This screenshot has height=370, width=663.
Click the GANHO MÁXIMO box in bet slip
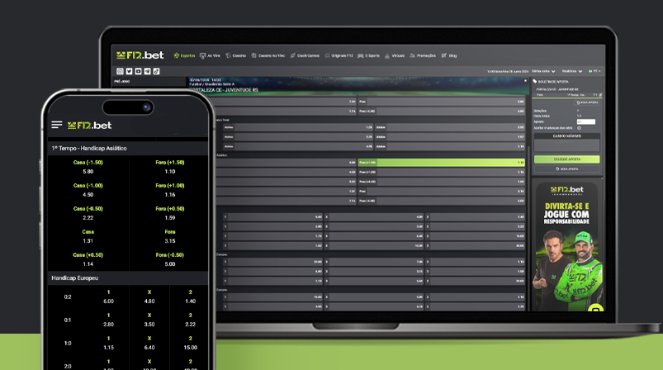coord(566,143)
